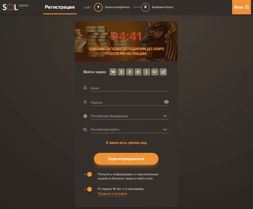The height and width of the screenshot is (209, 253).
Task: Select the Регистрация tab
Action: pos(60,7)
